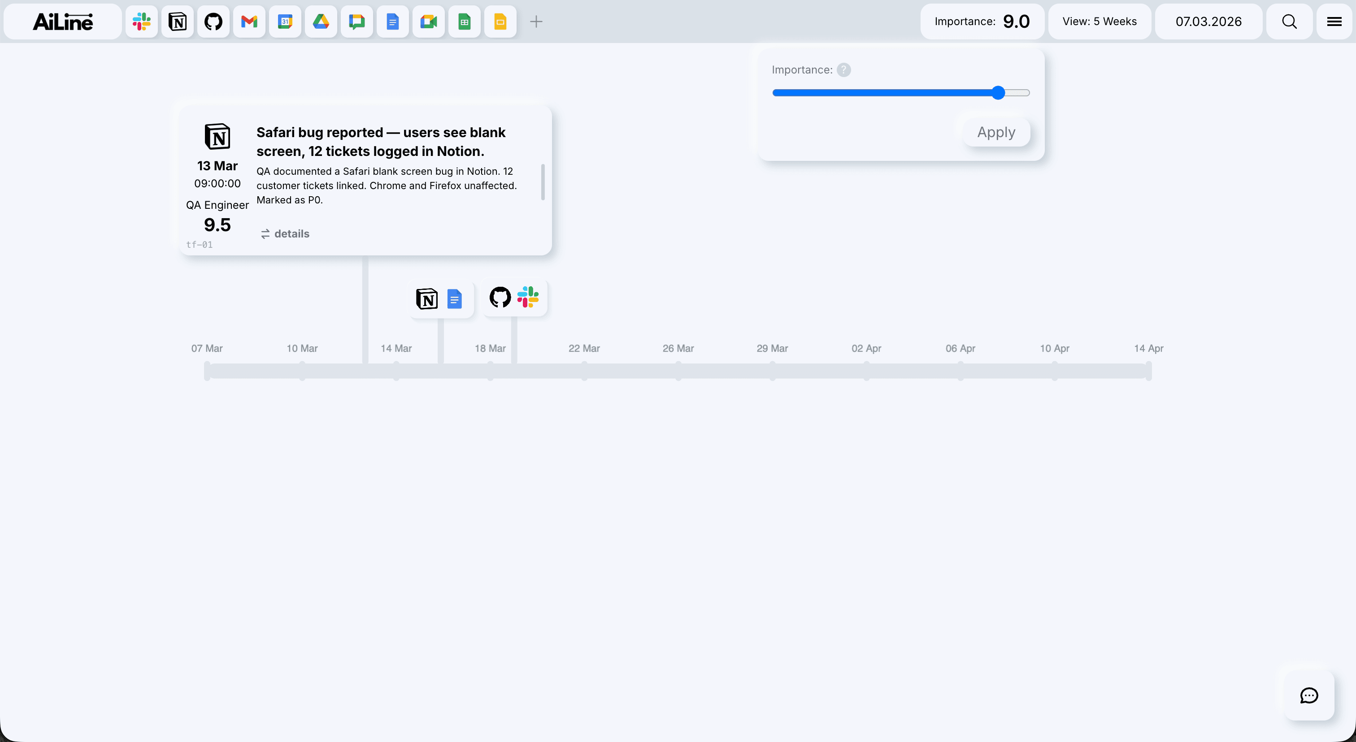Select the GitHub event marker on timeline
The height and width of the screenshot is (742, 1356).
pyautogui.click(x=500, y=297)
